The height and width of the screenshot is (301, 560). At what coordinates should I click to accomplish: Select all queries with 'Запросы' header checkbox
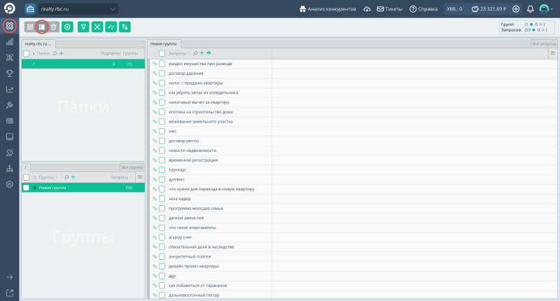click(x=162, y=53)
